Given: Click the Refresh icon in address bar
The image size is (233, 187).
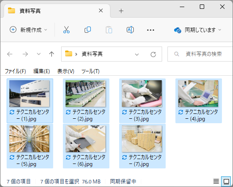Looking at the screenshot, I should pyautogui.click(x=153, y=54).
